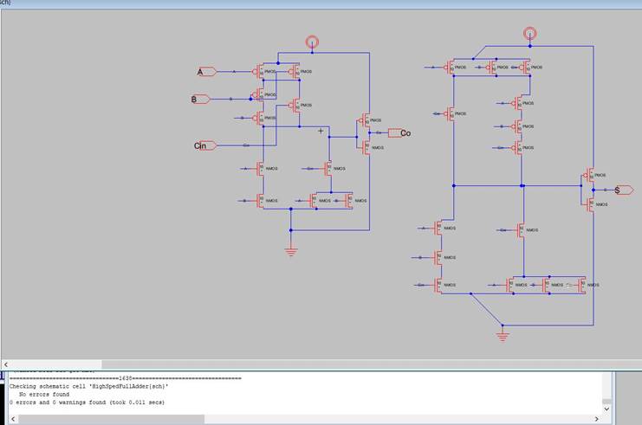Click messages pane horizontal scroll right arrow

(x=598, y=419)
